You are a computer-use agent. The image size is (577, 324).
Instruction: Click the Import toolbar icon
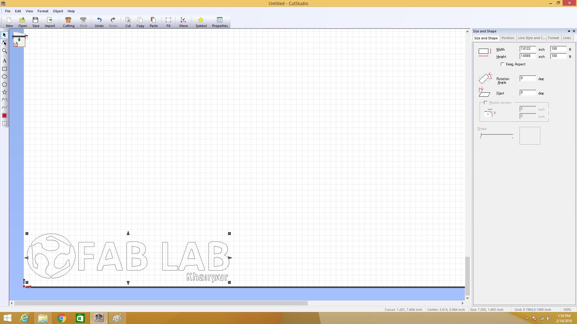pyautogui.click(x=50, y=22)
